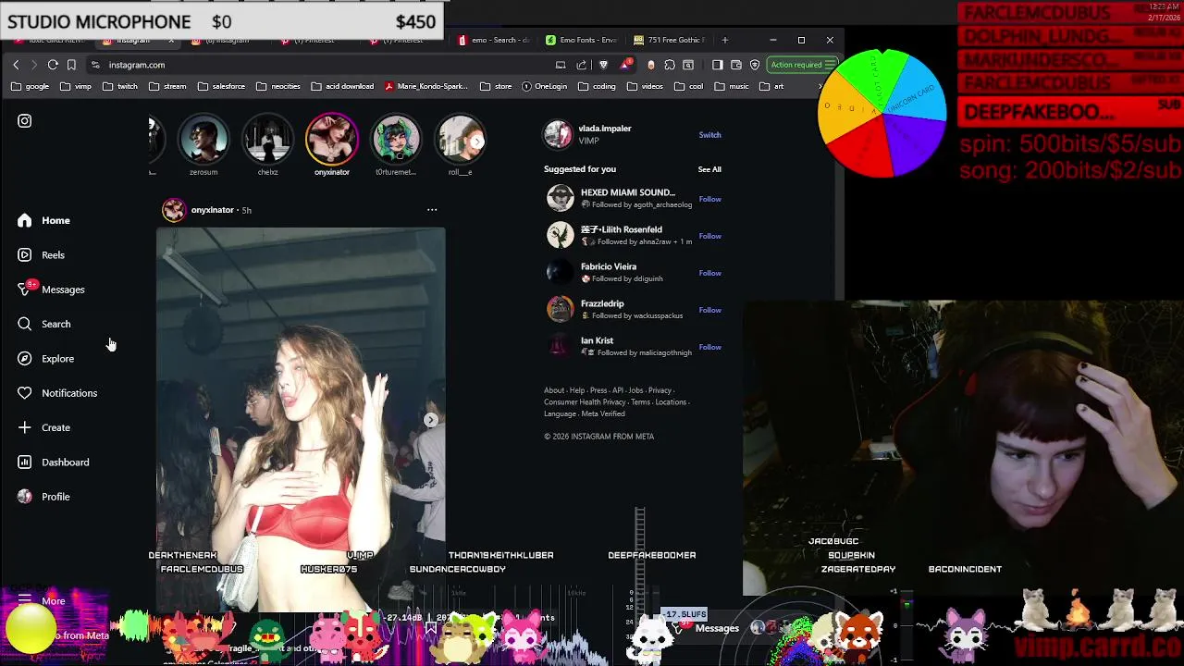Open HEXED MIAMI SOUND avatar
The width and height of the screenshot is (1184, 666).
point(560,198)
